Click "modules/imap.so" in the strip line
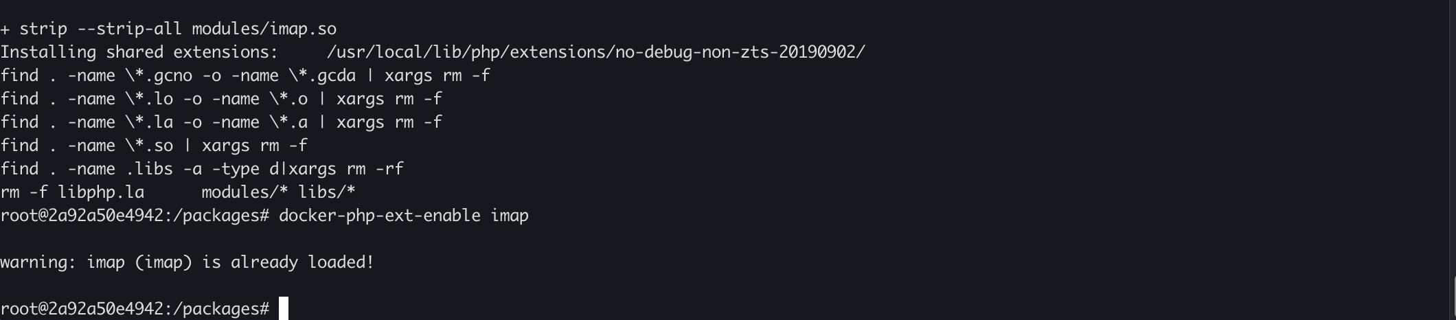 (x=264, y=29)
